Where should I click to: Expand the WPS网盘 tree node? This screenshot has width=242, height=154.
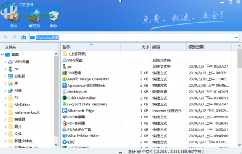click(x=5, y=62)
